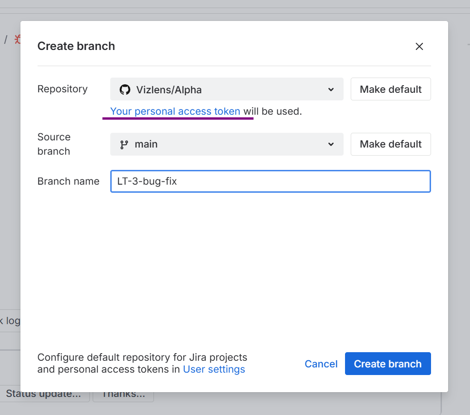Click the GitHub logo in Repository field
Viewport: 470px width, 415px height.
(x=125, y=89)
